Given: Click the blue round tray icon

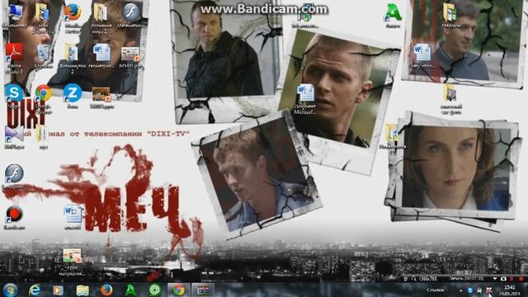Looking at the screenshot, I should [470, 290].
